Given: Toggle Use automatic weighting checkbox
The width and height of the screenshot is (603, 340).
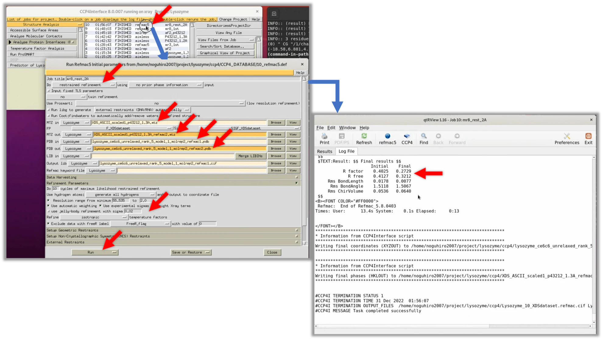Looking at the screenshot, I should (x=49, y=206).
